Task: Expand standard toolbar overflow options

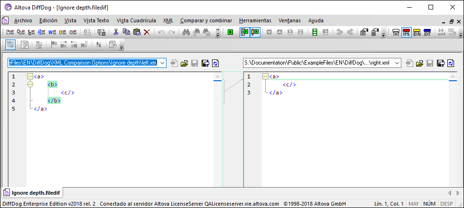Action: tap(218, 32)
